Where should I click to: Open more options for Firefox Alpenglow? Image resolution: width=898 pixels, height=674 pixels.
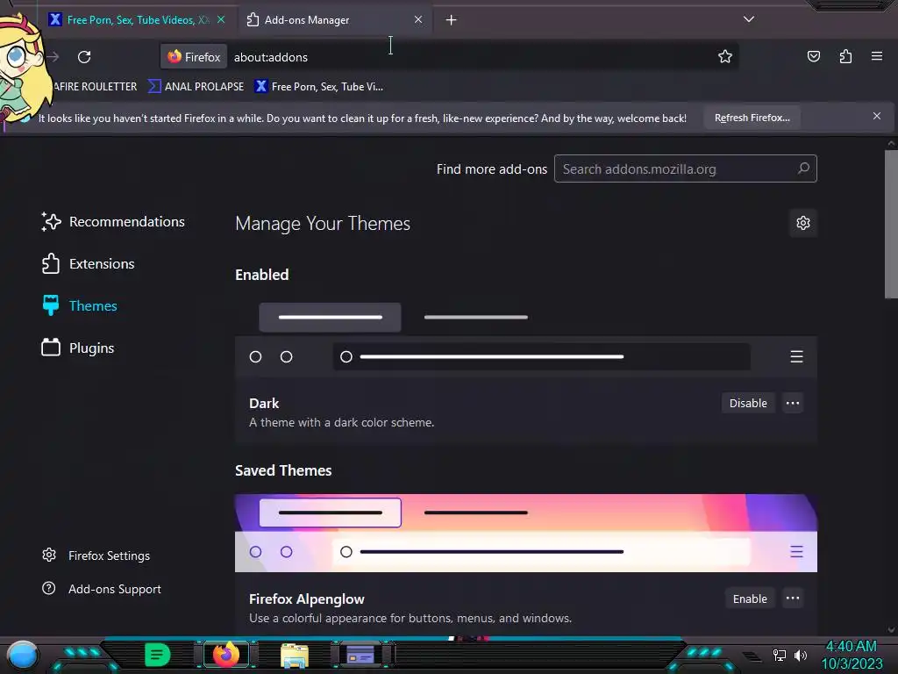[x=793, y=599]
